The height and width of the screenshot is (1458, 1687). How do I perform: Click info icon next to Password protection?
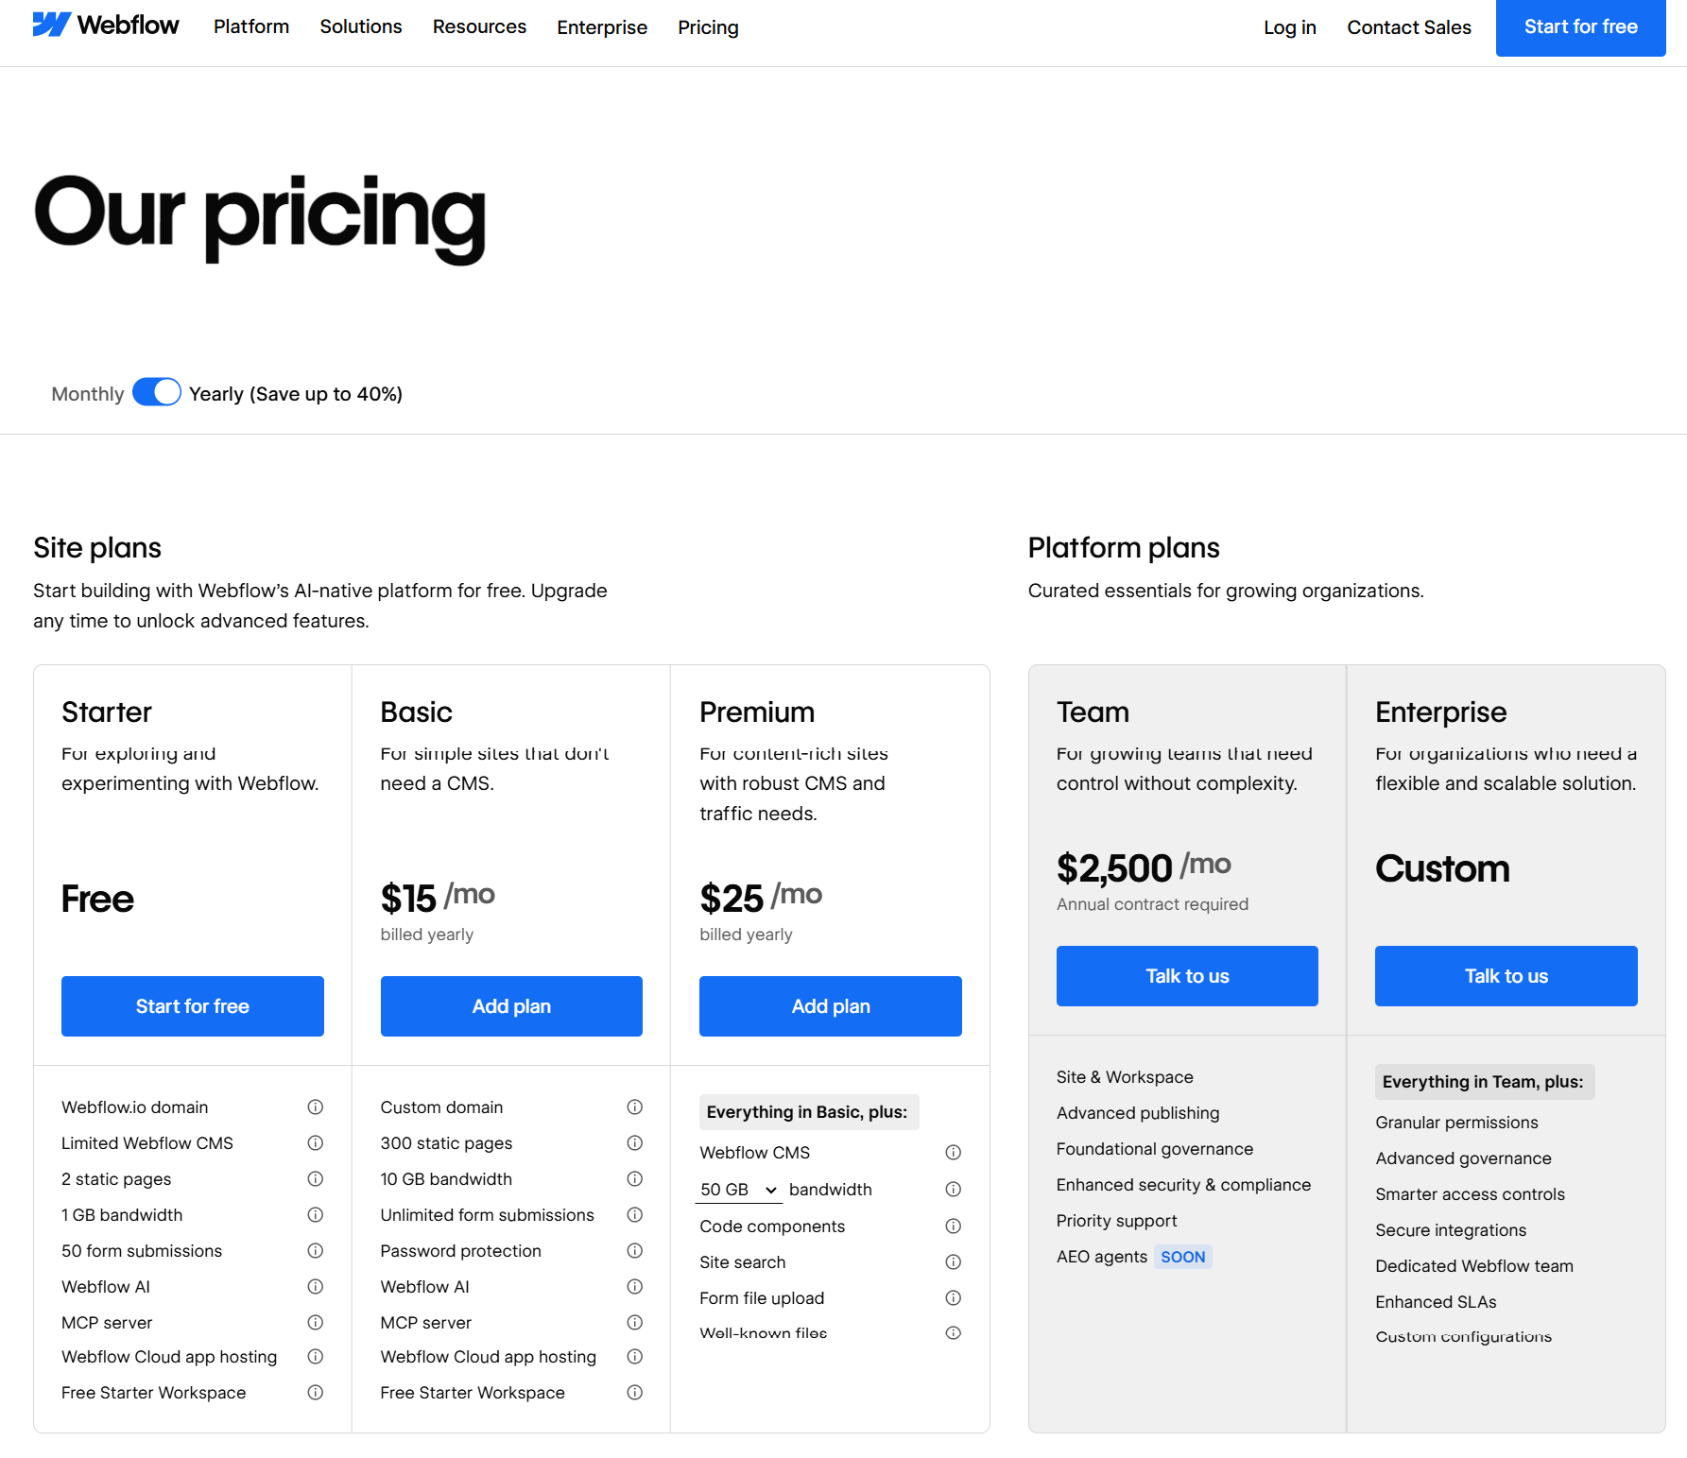[x=635, y=1250]
